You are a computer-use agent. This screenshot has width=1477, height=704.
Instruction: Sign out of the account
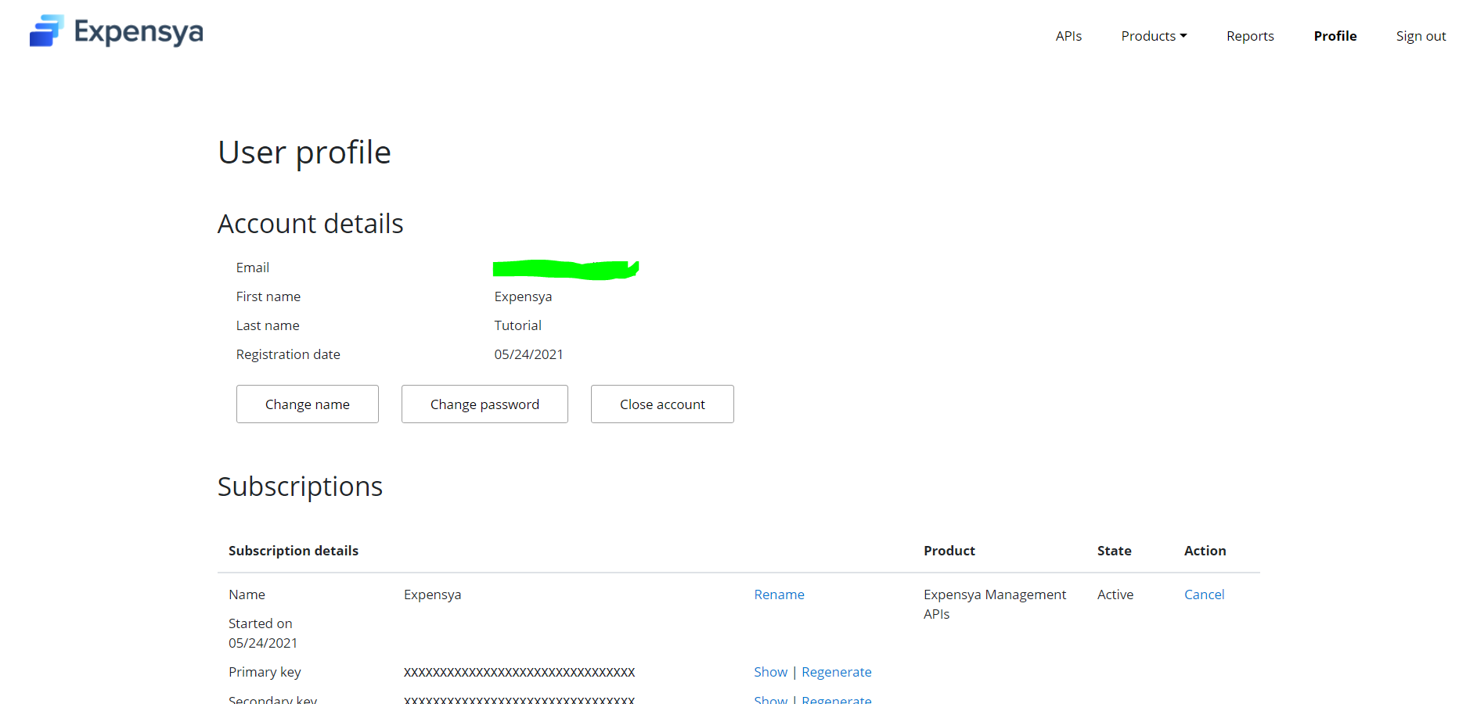[1421, 36]
